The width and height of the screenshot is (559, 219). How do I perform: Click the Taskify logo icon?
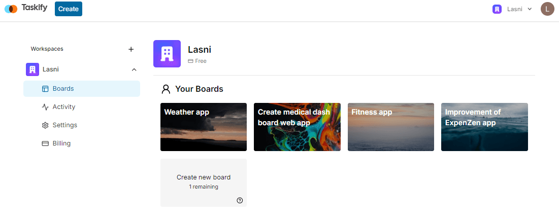(11, 9)
